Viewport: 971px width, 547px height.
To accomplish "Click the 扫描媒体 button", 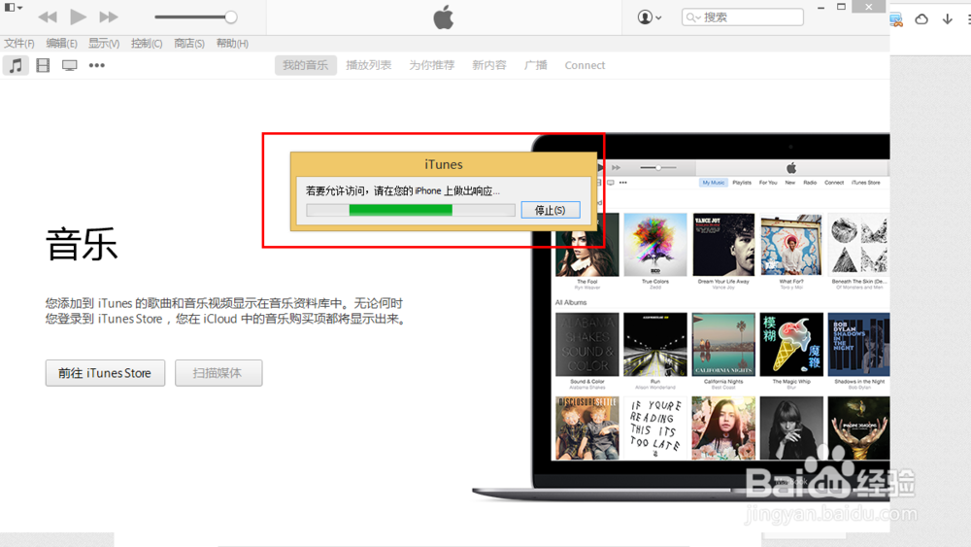I will [x=218, y=373].
